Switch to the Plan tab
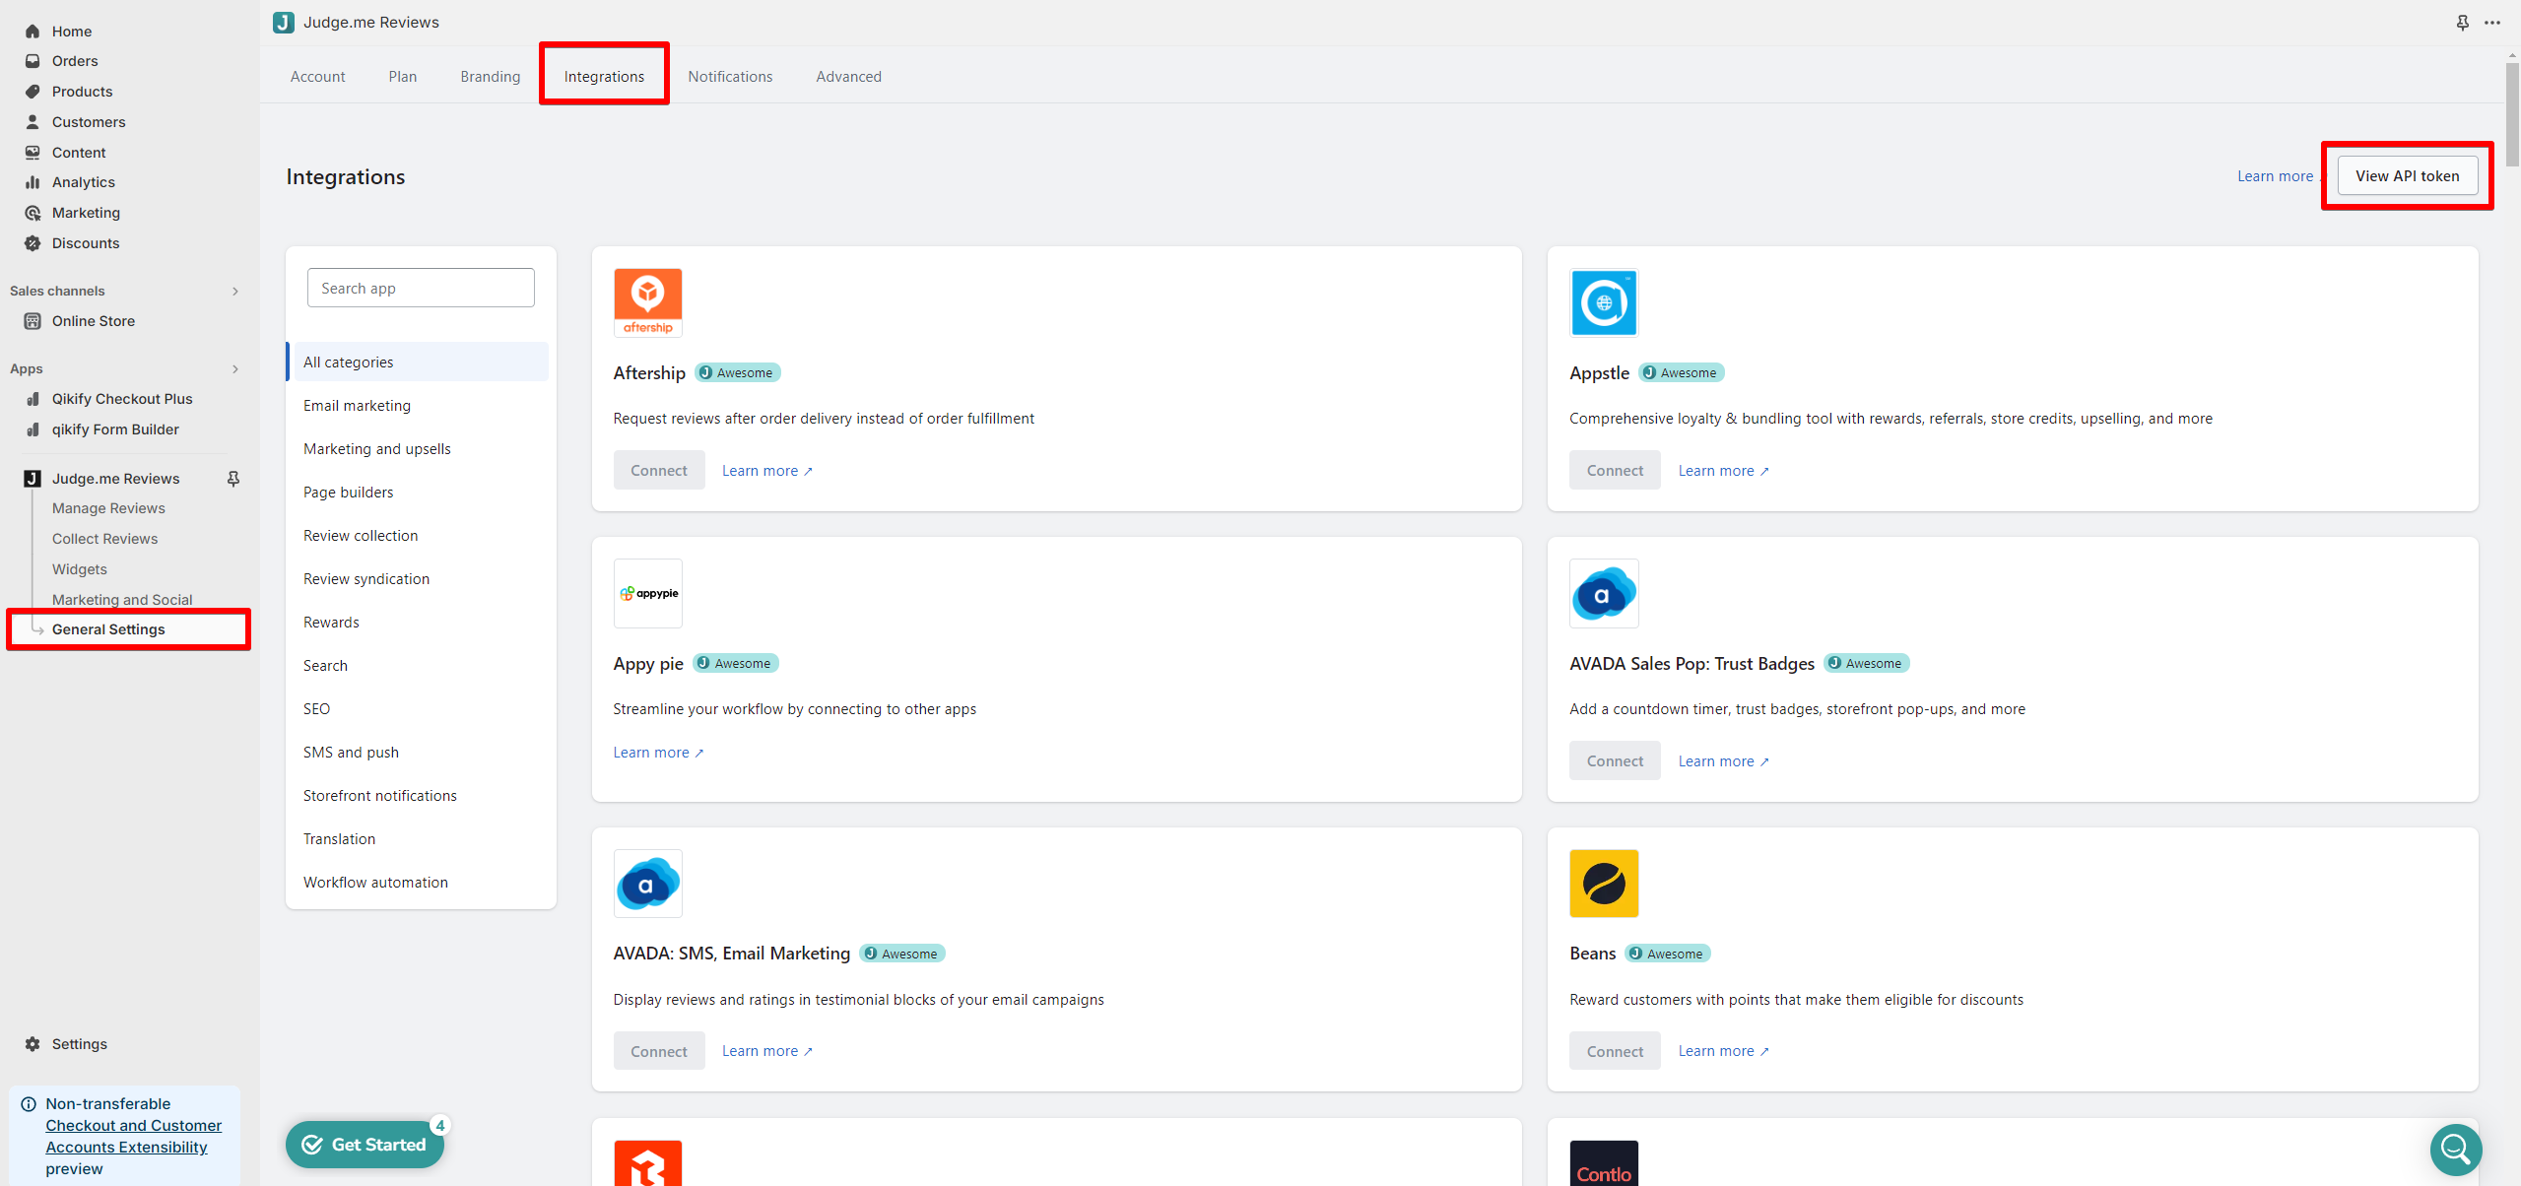Screen dimensions: 2521x1186 point(402,77)
